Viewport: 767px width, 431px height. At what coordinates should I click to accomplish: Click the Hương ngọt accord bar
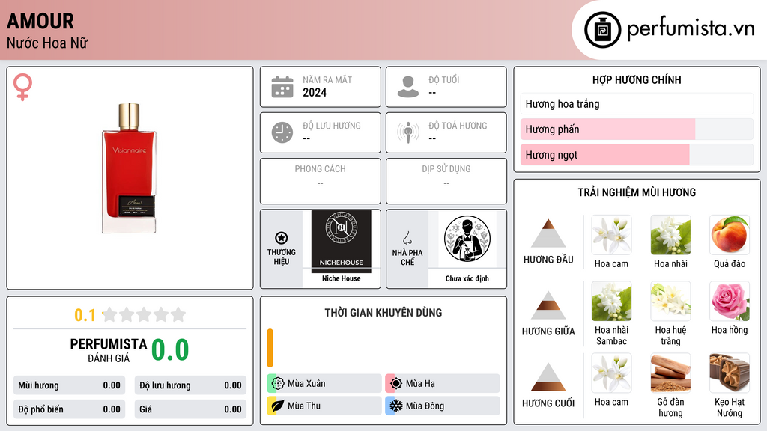[637, 155]
